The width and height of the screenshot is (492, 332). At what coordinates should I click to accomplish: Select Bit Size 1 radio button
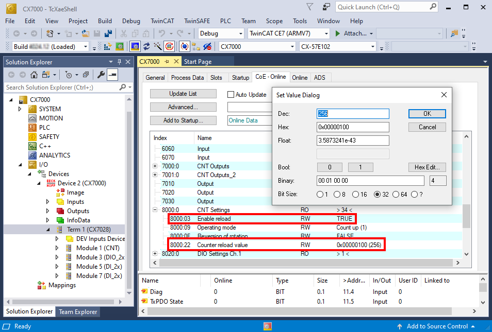coord(320,195)
